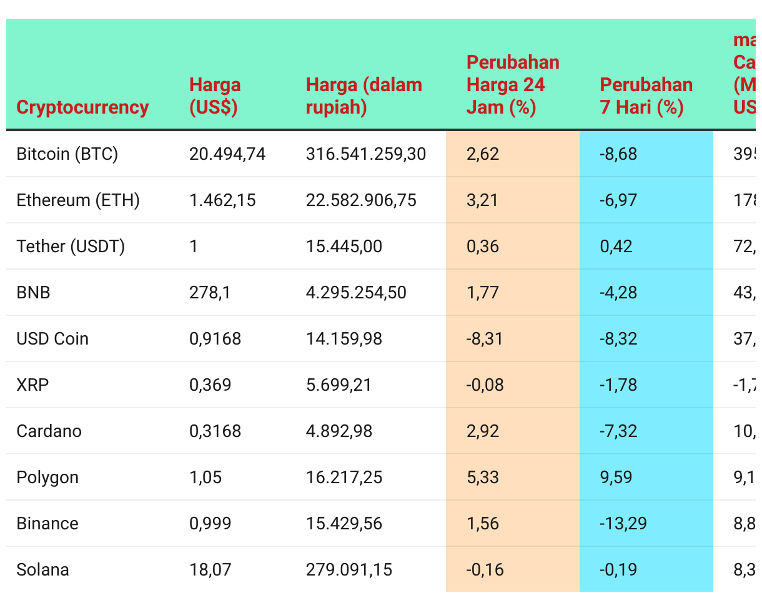
Task: Click the Harga (dalam rupiah) header
Action: click(364, 96)
